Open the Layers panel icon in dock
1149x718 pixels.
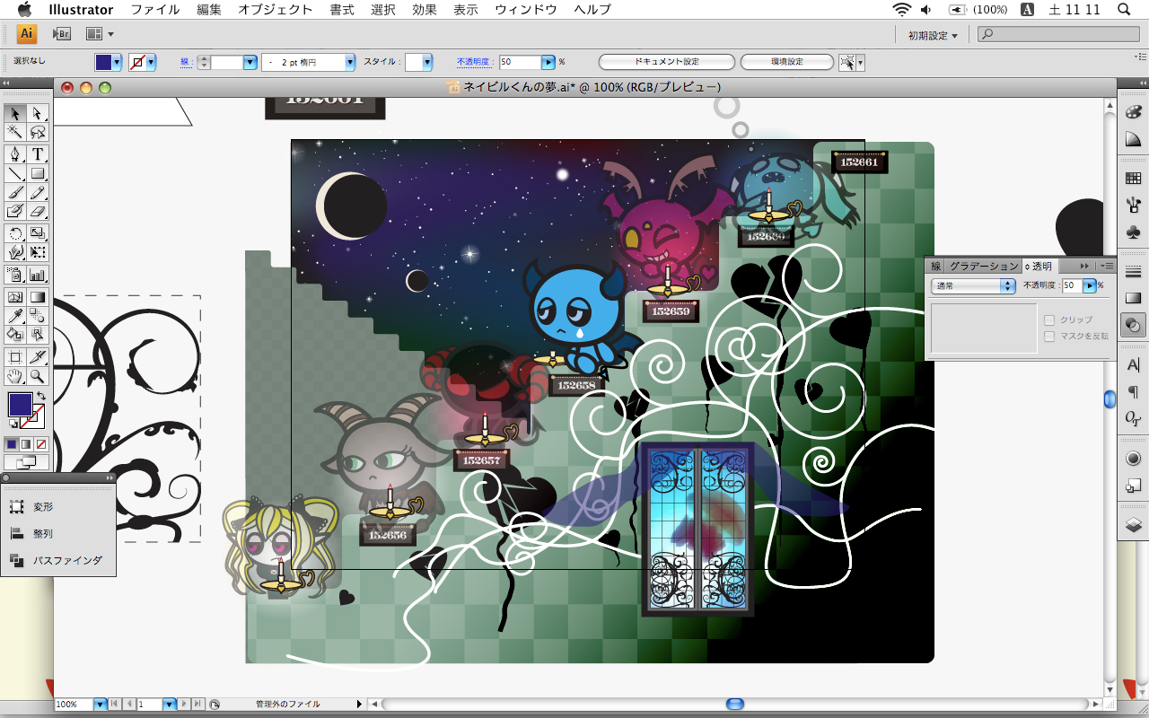pos(1133,525)
